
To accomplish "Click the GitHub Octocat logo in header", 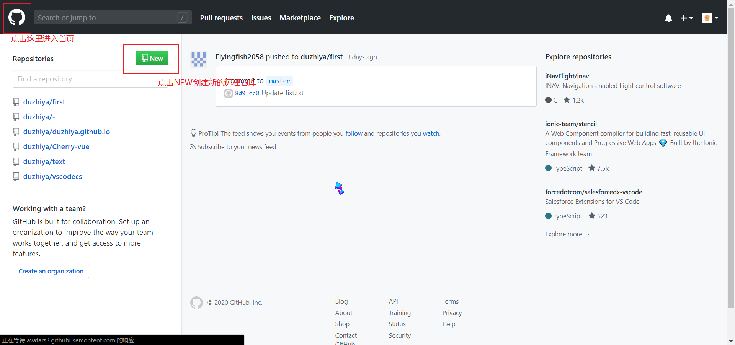I will [x=17, y=18].
